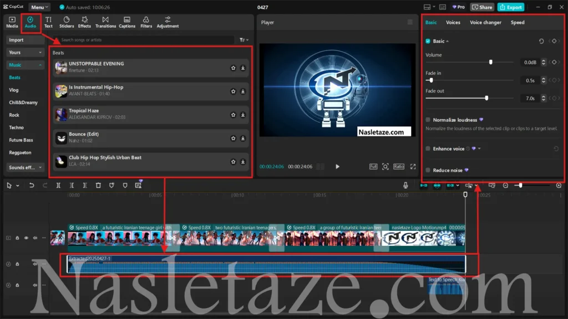Open the Menu dropdown

pos(39,7)
